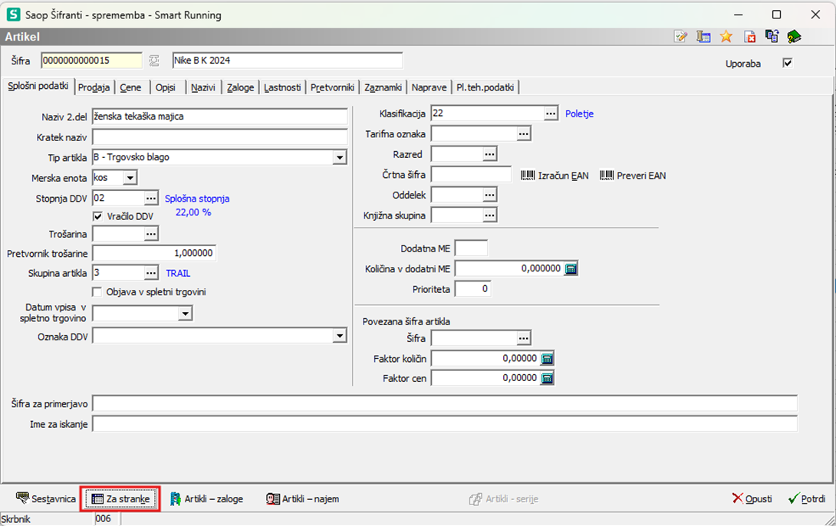
Task: Switch to the Naprave tab
Action: point(430,87)
